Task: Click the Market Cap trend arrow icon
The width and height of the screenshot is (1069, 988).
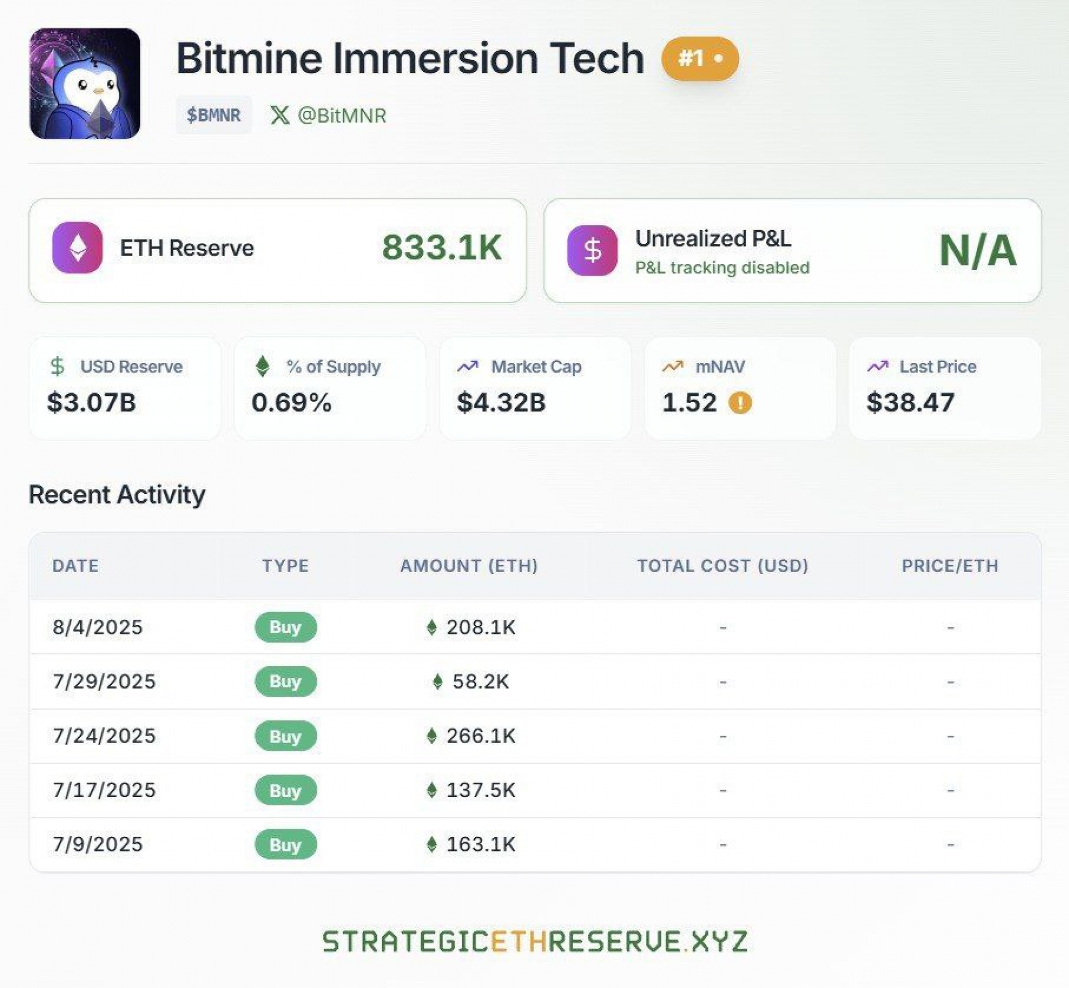Action: pos(468,366)
